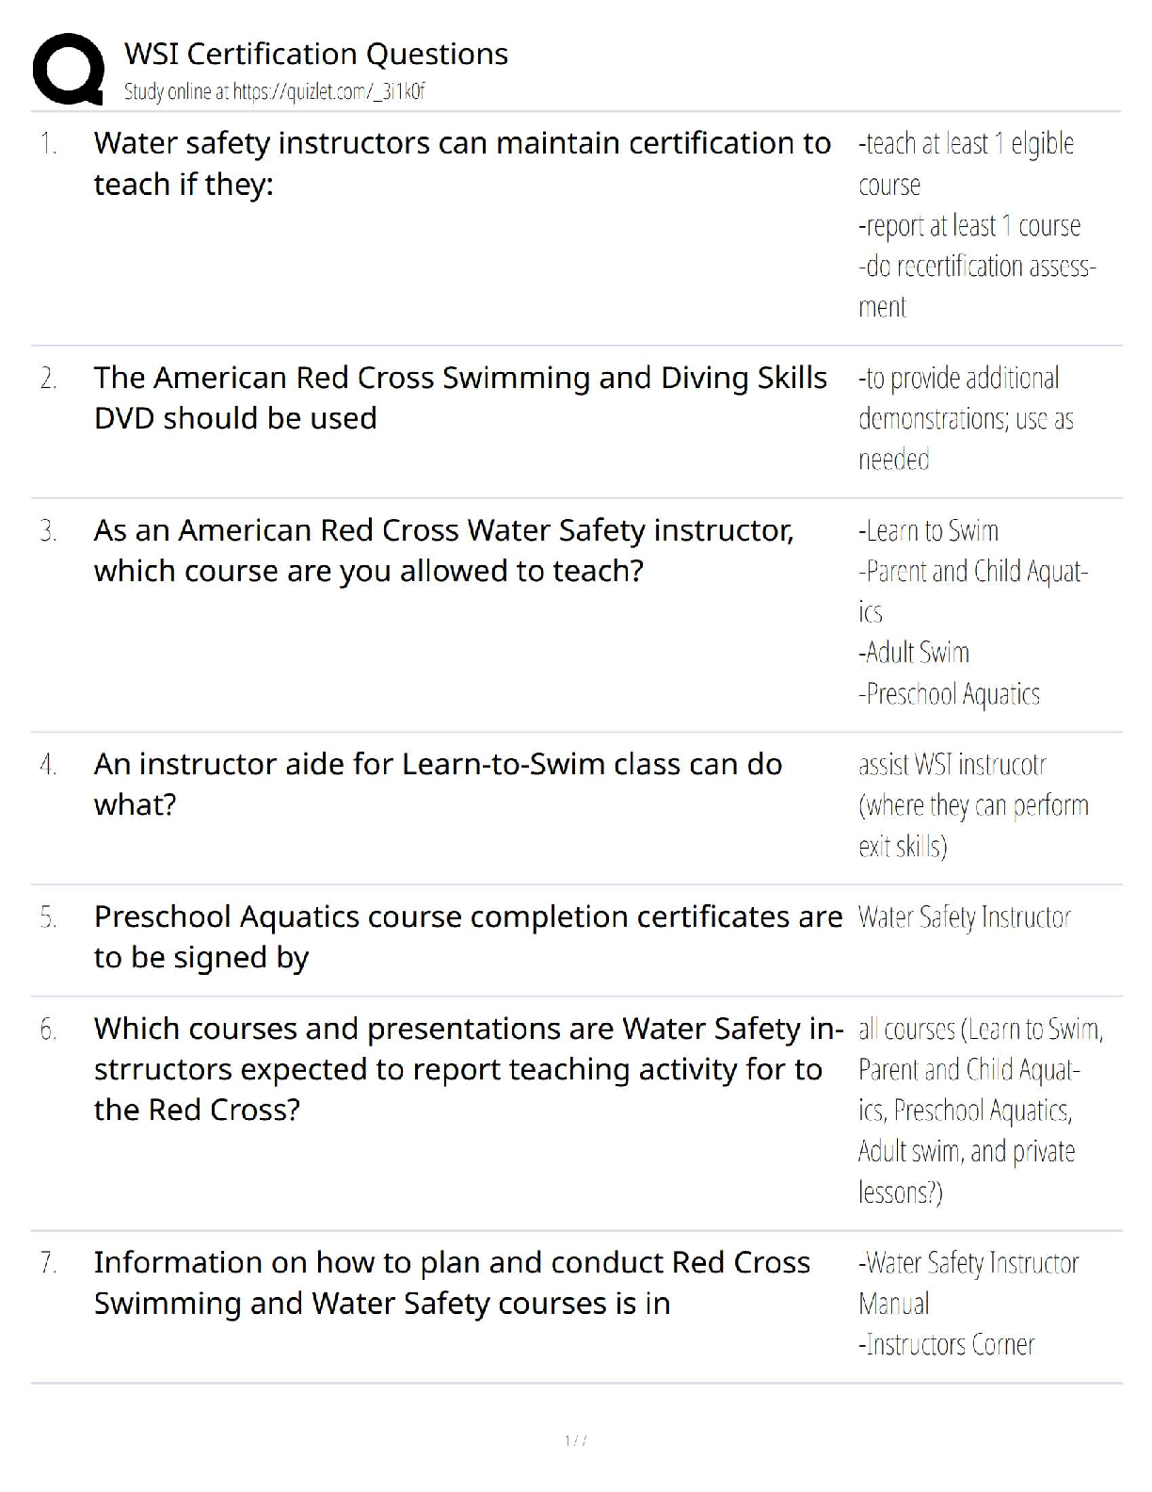Click the Water Safety Instructor answer for question 5
The height and width of the screenshot is (1492, 1152).
pyautogui.click(x=965, y=917)
